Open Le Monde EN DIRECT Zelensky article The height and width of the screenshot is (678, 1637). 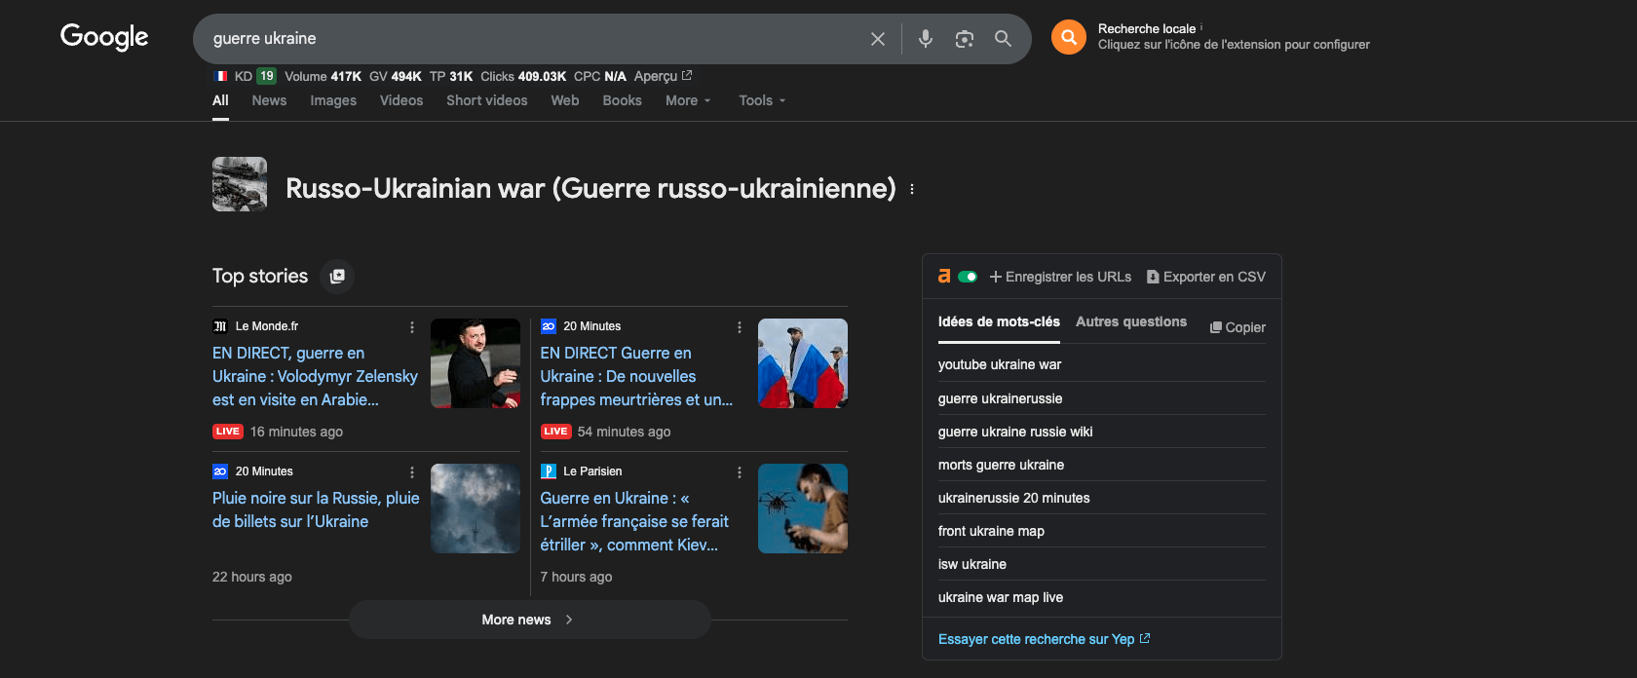(x=315, y=376)
